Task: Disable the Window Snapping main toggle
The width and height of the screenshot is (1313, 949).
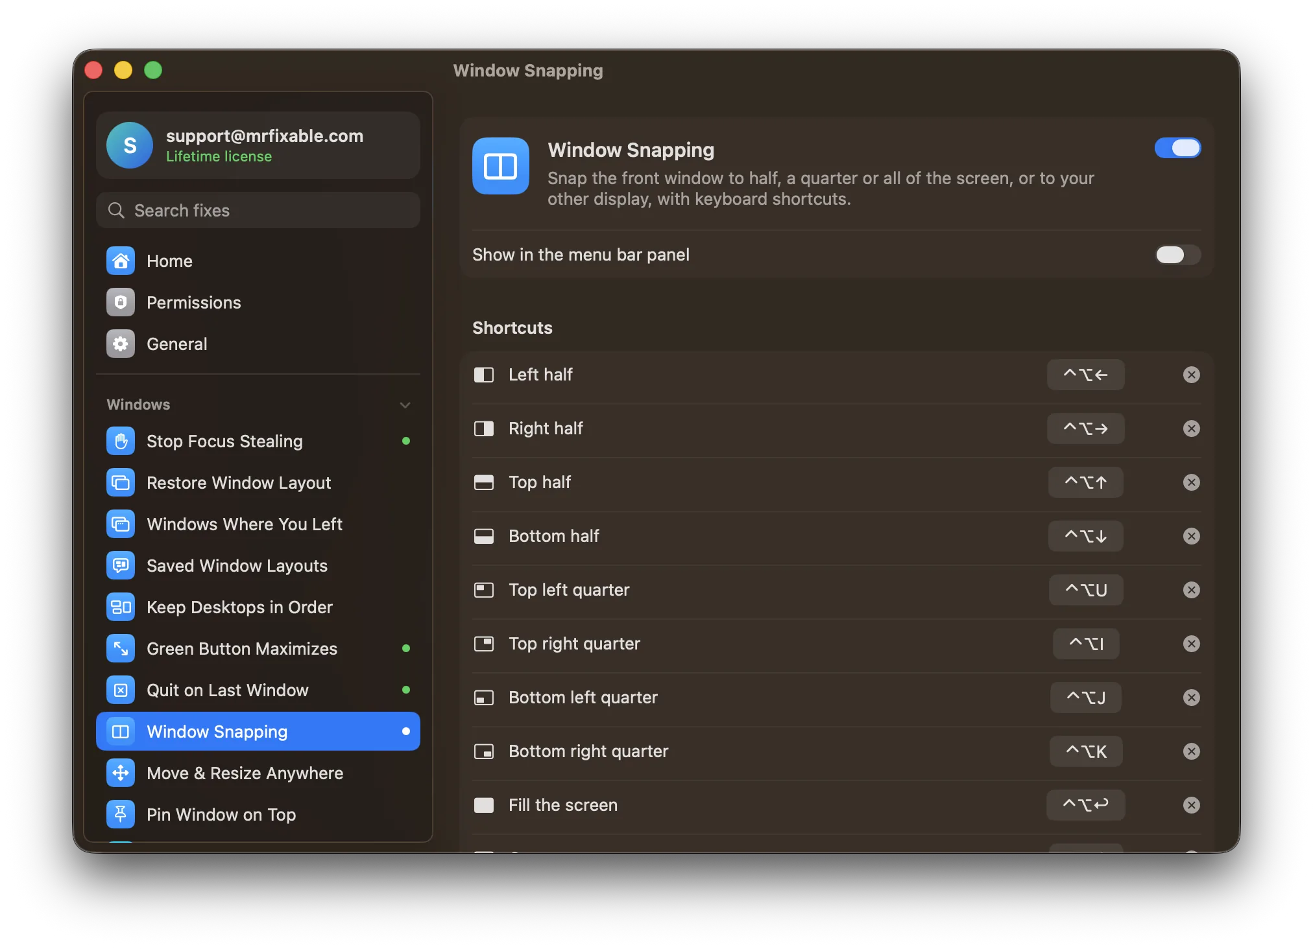Action: (x=1177, y=148)
